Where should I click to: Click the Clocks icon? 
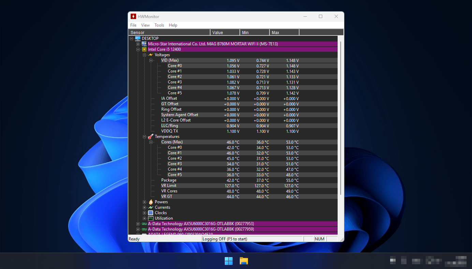tap(150, 213)
